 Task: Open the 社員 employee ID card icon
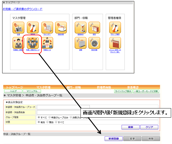(x=18, y=28)
